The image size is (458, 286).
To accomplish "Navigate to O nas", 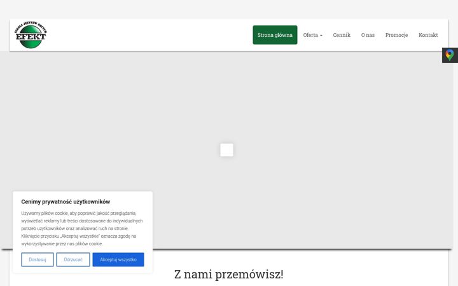I will [368, 35].
